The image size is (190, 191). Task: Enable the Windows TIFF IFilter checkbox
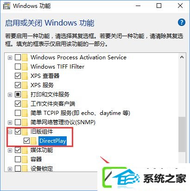tap(18, 67)
